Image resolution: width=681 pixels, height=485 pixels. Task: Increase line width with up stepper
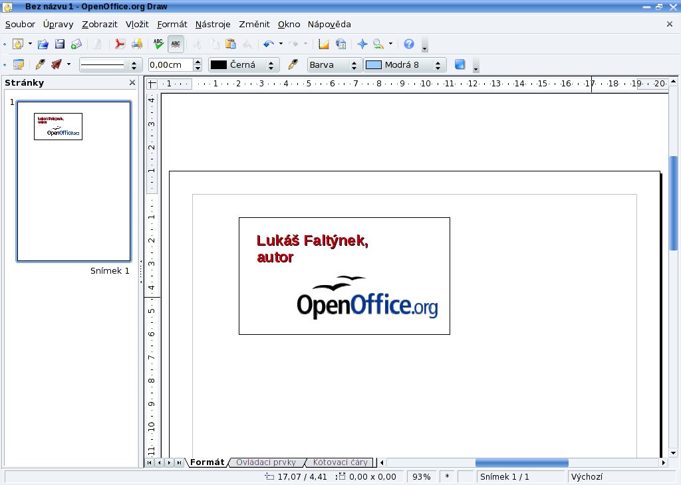[198, 62]
